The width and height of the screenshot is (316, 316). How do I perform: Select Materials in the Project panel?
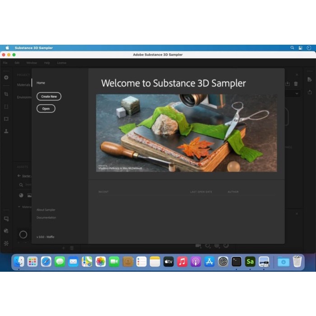23,85
